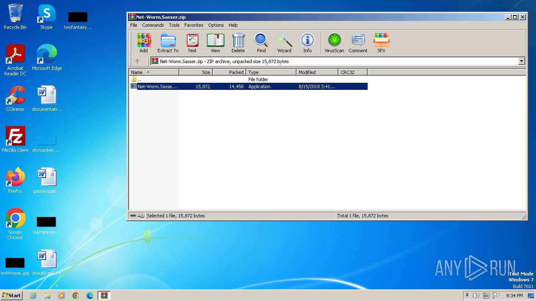Select the bothhome.jpg desktop file
This screenshot has height=301, width=536.
coord(15,266)
